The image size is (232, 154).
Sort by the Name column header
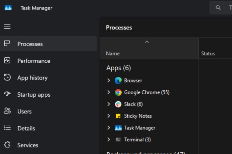coord(149,48)
